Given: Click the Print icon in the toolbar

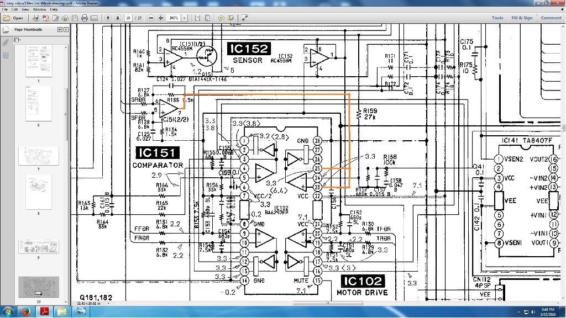Looking at the screenshot, I should pos(85,18).
